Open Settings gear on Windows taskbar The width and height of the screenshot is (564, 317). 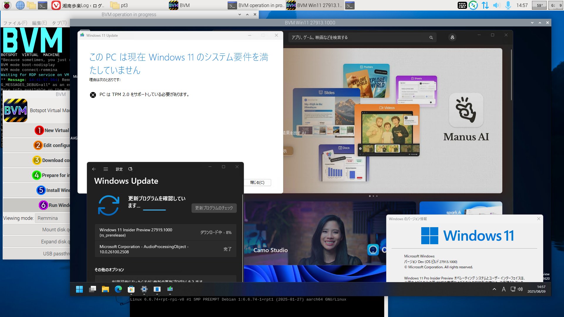[x=144, y=289]
